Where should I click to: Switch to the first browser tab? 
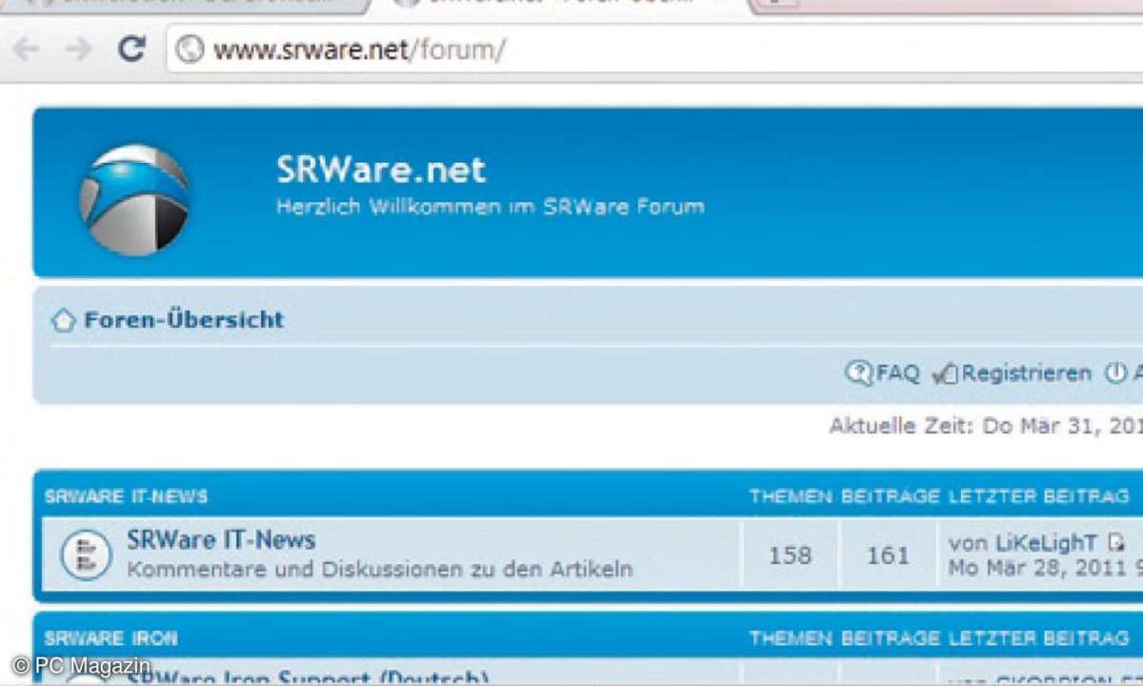[181, 4]
